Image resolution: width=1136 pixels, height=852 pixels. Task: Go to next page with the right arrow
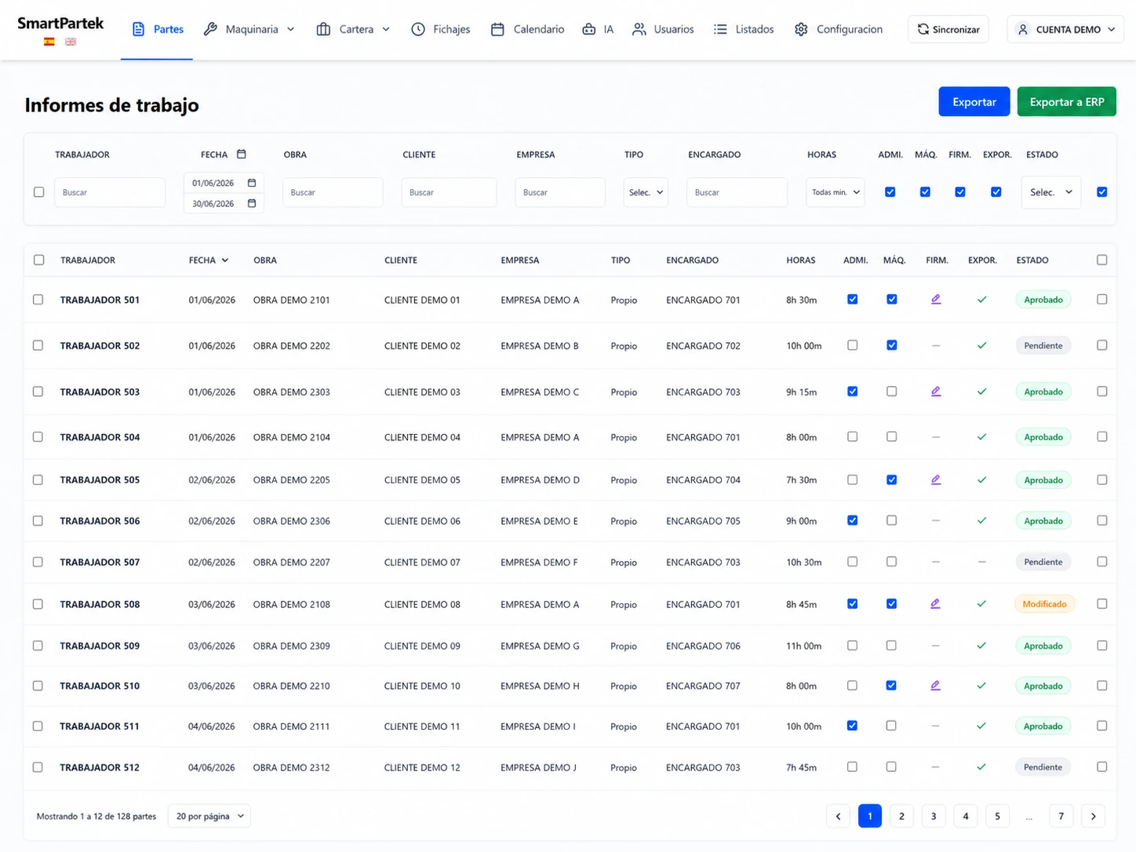1093,816
